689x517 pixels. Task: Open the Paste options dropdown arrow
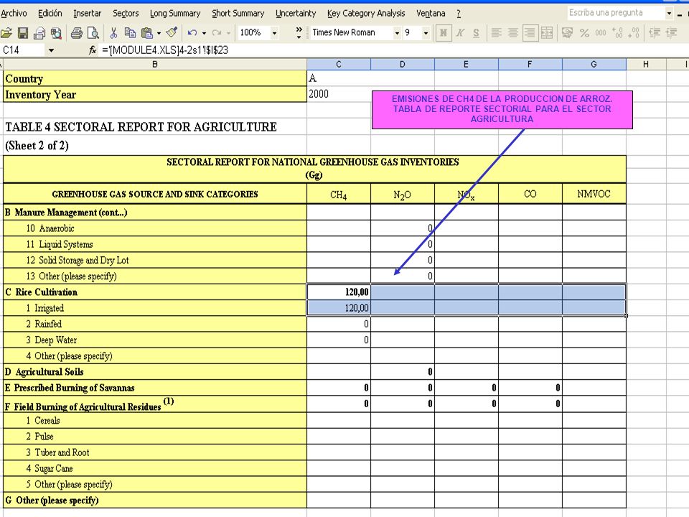tap(159, 33)
